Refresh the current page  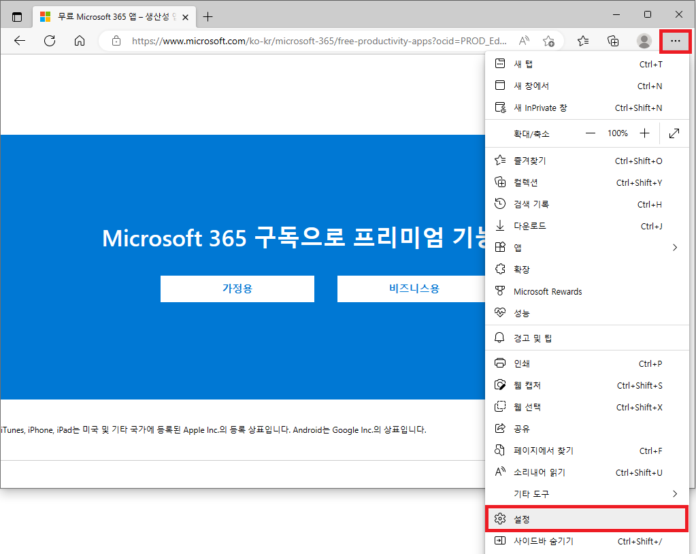click(x=50, y=41)
